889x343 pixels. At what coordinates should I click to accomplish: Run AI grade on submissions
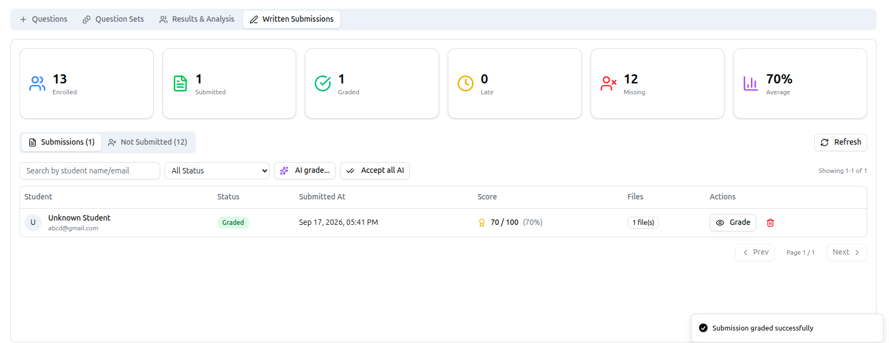pos(305,170)
